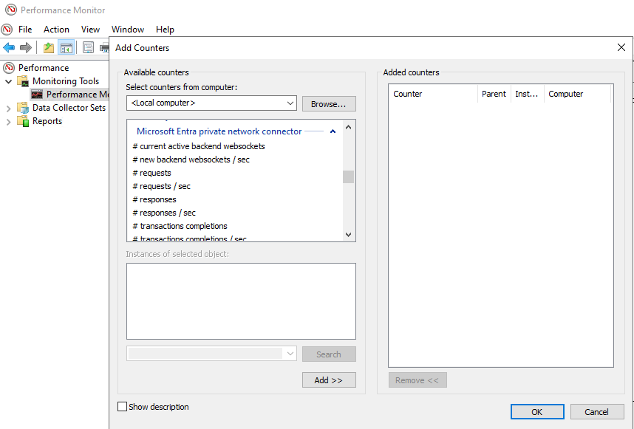This screenshot has width=634, height=429.
Task: Select the '# requests' counter
Action: (151, 173)
